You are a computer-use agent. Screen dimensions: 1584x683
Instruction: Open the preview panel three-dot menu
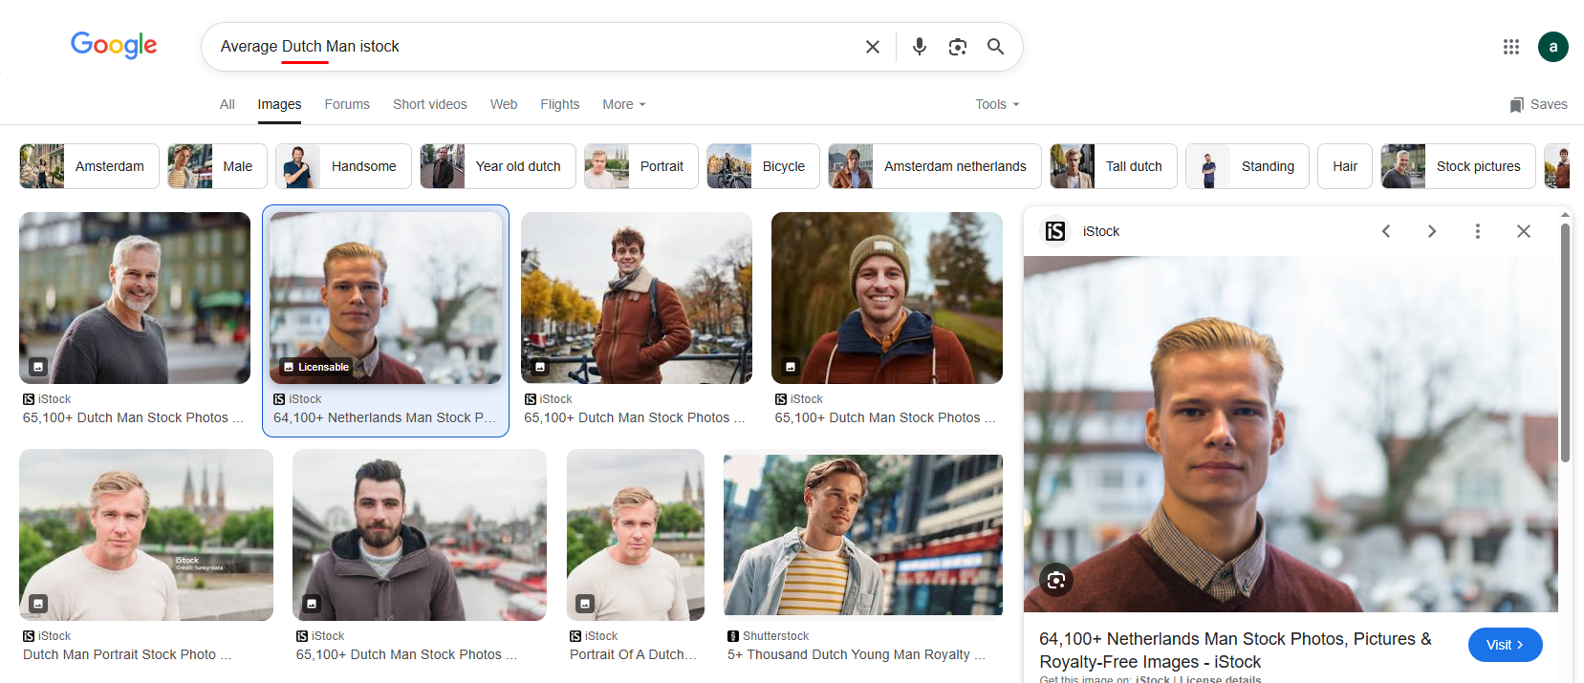point(1477,231)
